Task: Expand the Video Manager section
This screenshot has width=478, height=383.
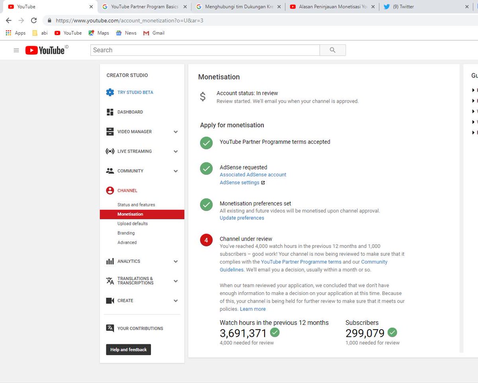Action: 176,132
